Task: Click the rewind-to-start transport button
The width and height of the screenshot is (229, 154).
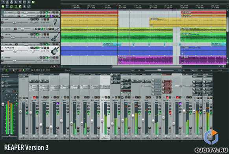Action: 3,70
